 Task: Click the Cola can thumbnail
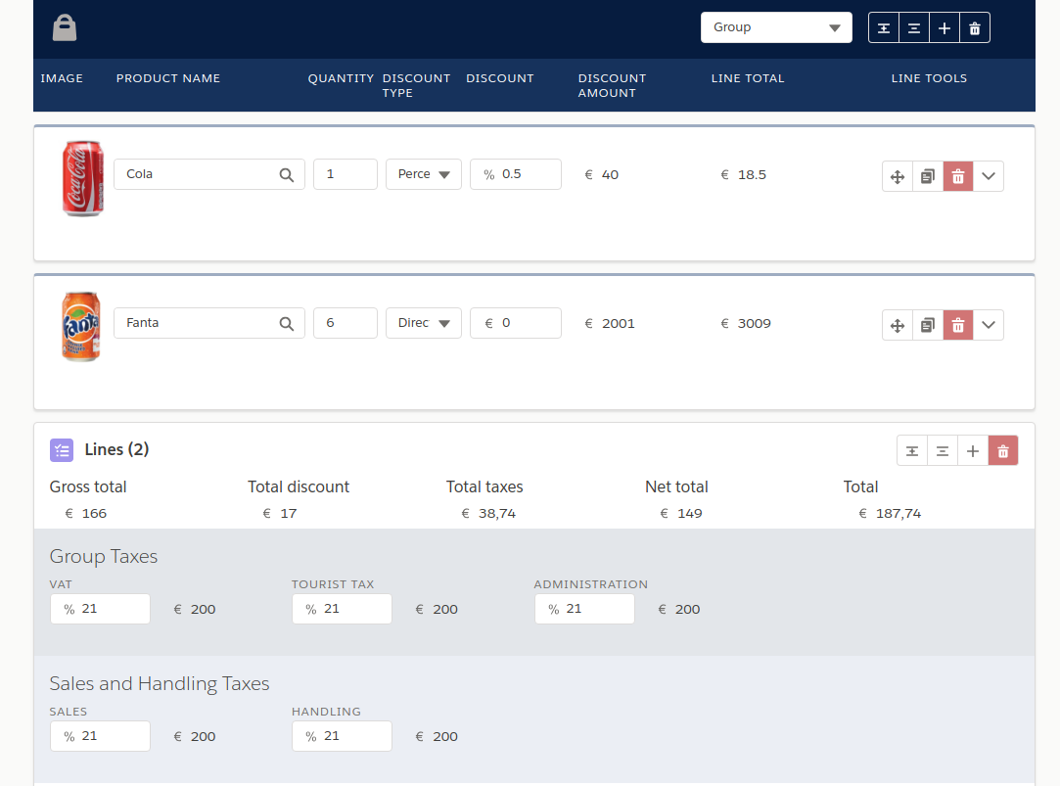pyautogui.click(x=82, y=178)
